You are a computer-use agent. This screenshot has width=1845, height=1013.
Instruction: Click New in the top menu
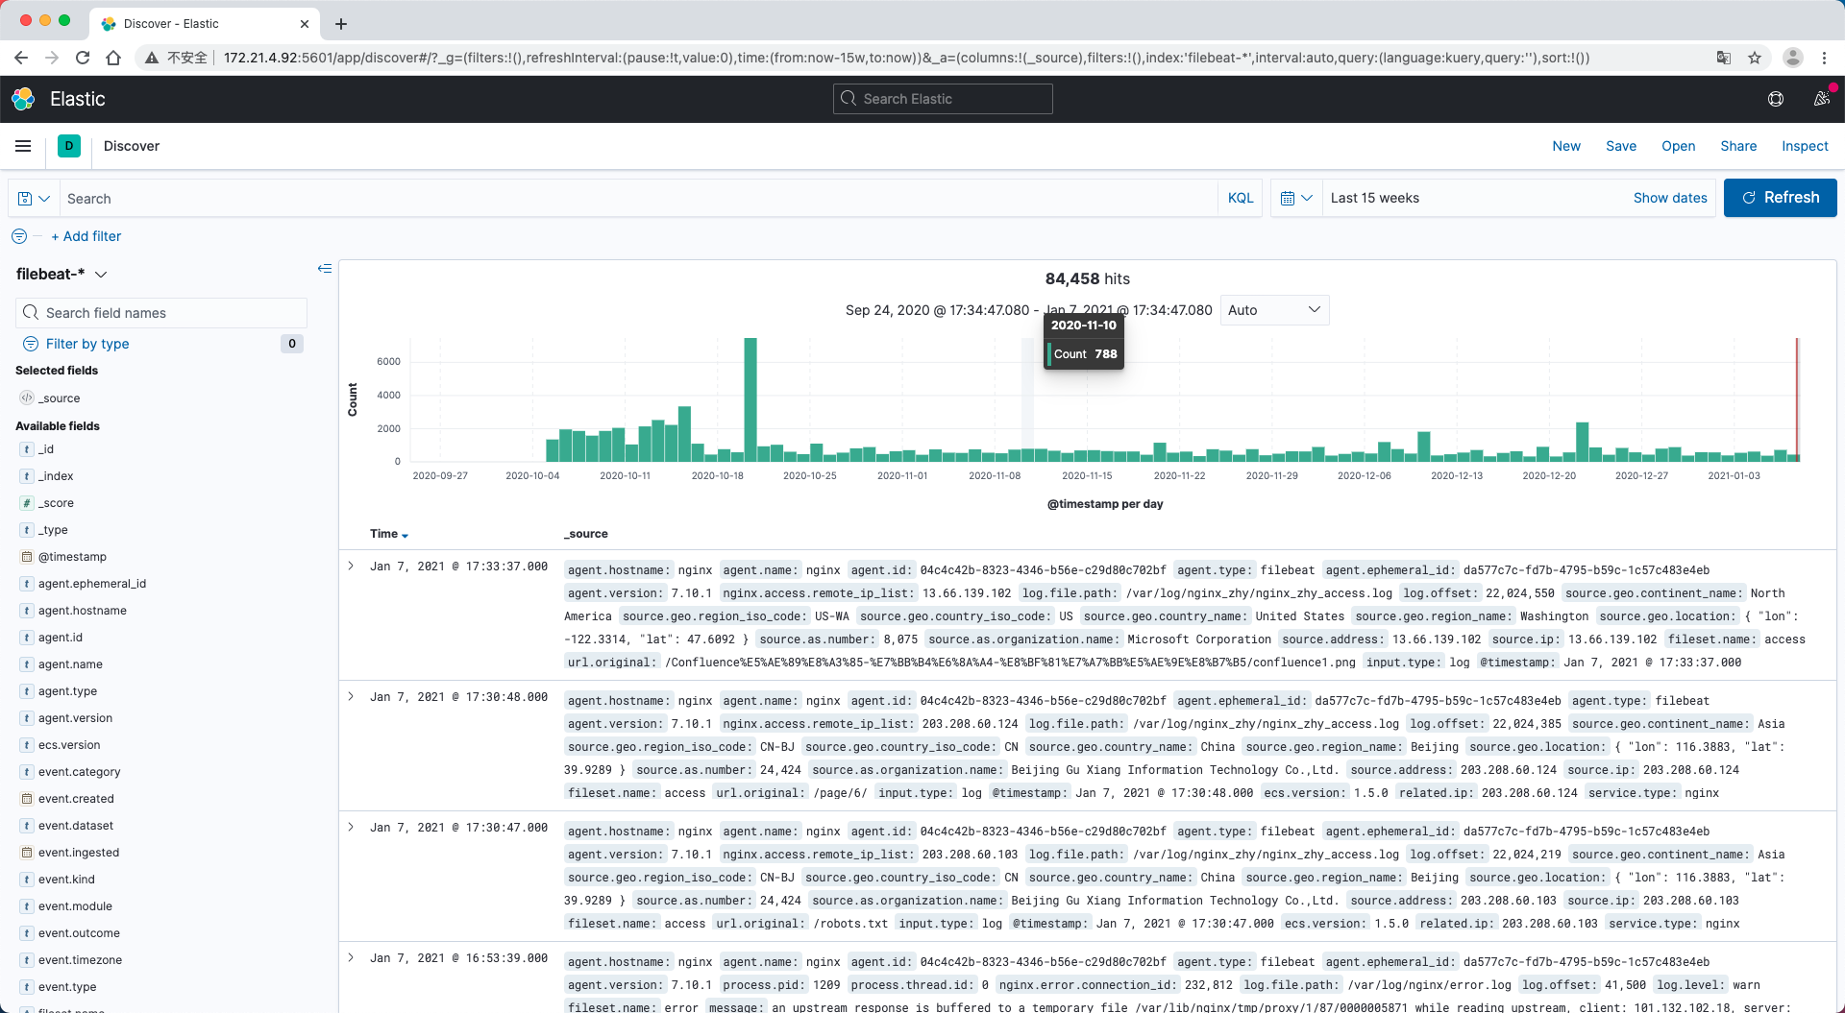1566,146
